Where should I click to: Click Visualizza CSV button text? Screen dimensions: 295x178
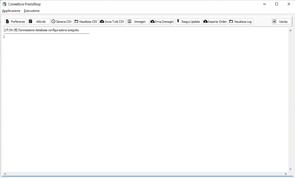(x=88, y=22)
